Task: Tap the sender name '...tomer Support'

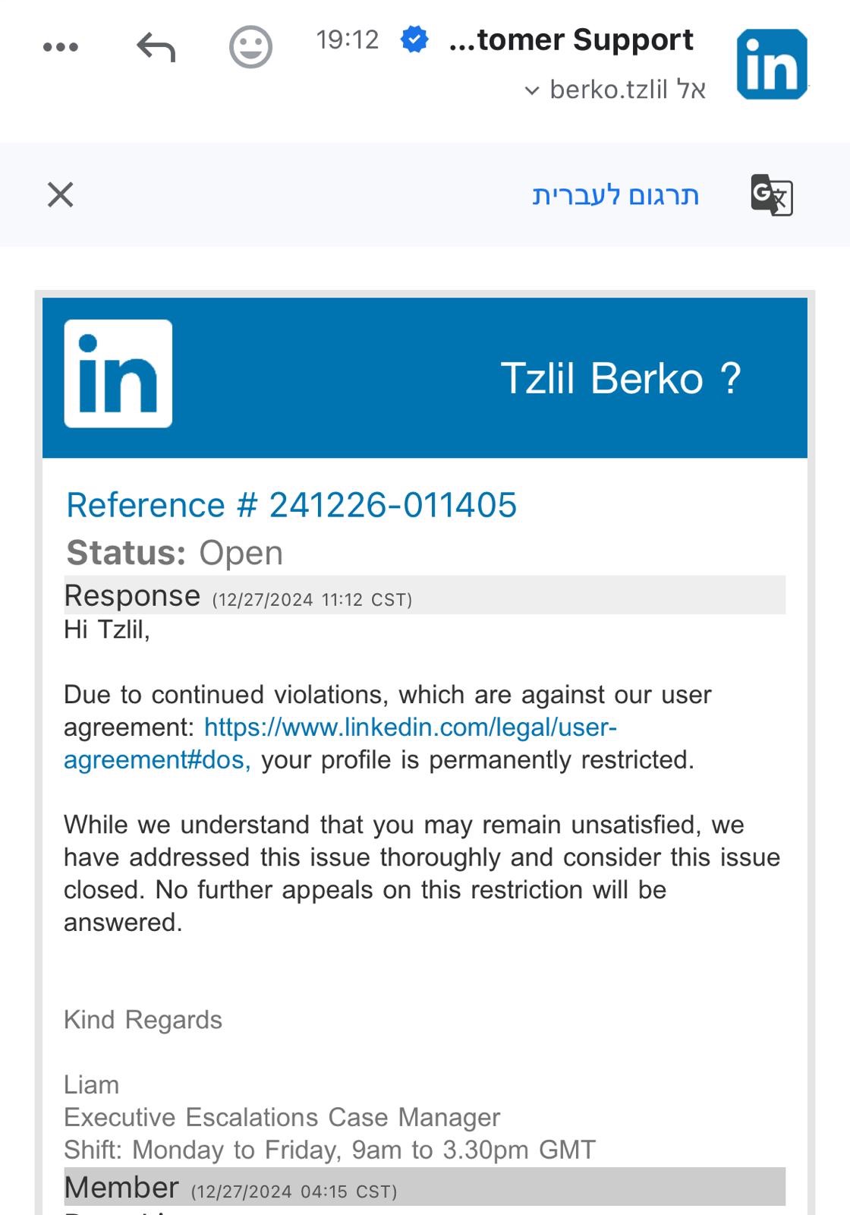Action: 571,39
